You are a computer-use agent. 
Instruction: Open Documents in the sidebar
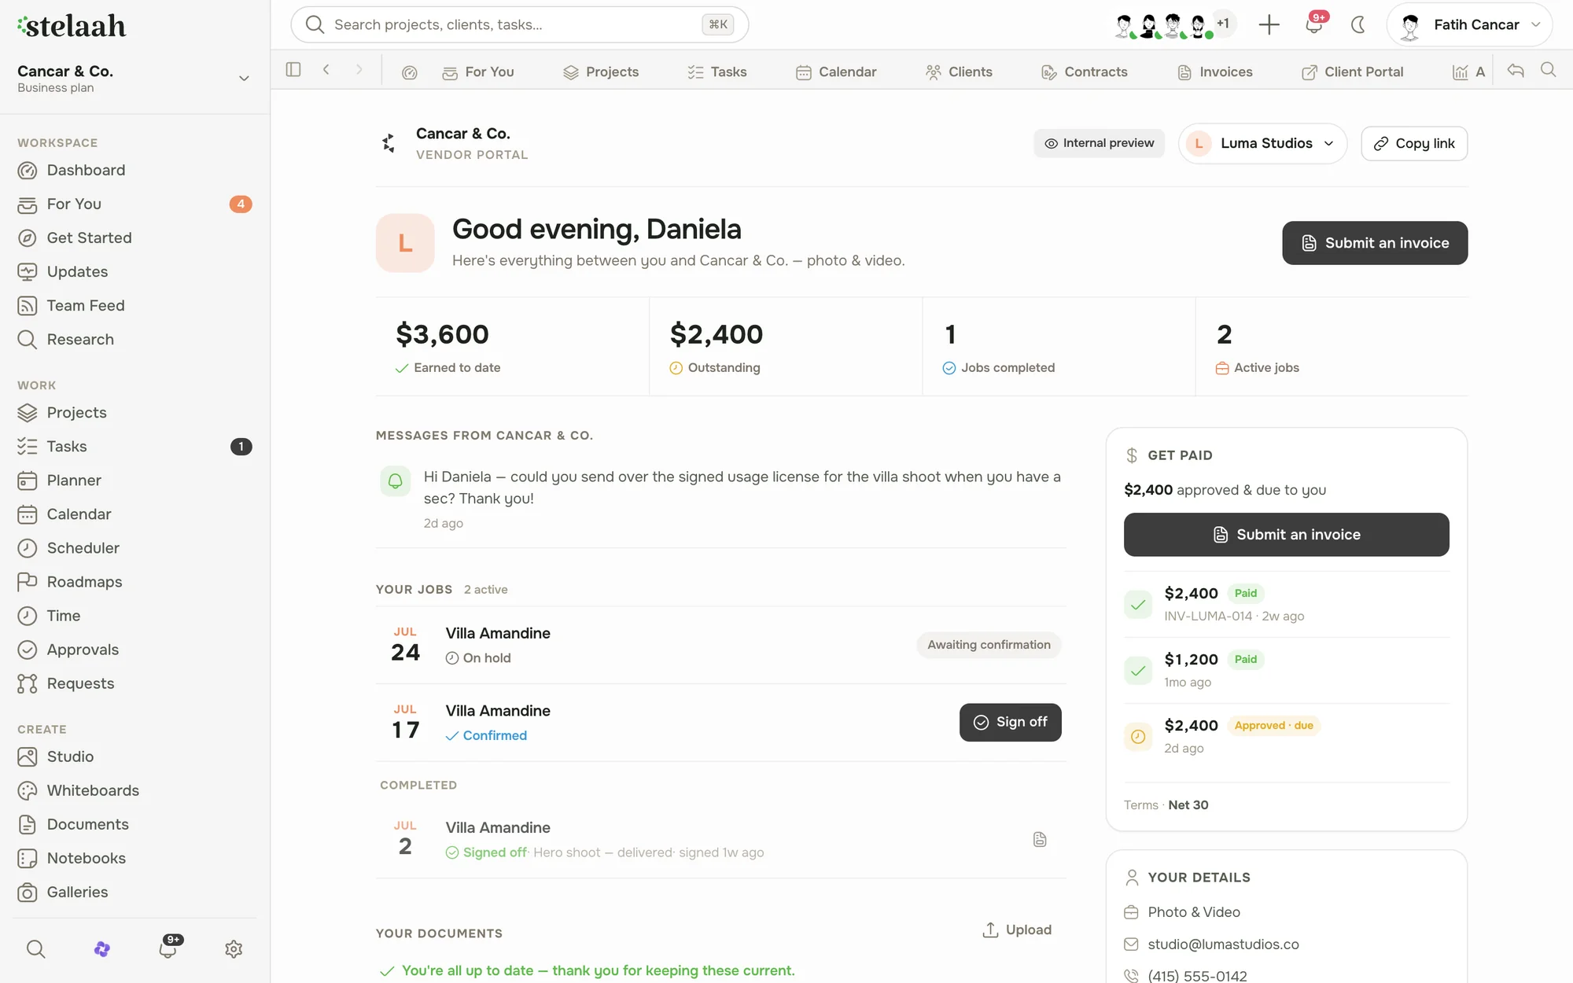coord(134,823)
